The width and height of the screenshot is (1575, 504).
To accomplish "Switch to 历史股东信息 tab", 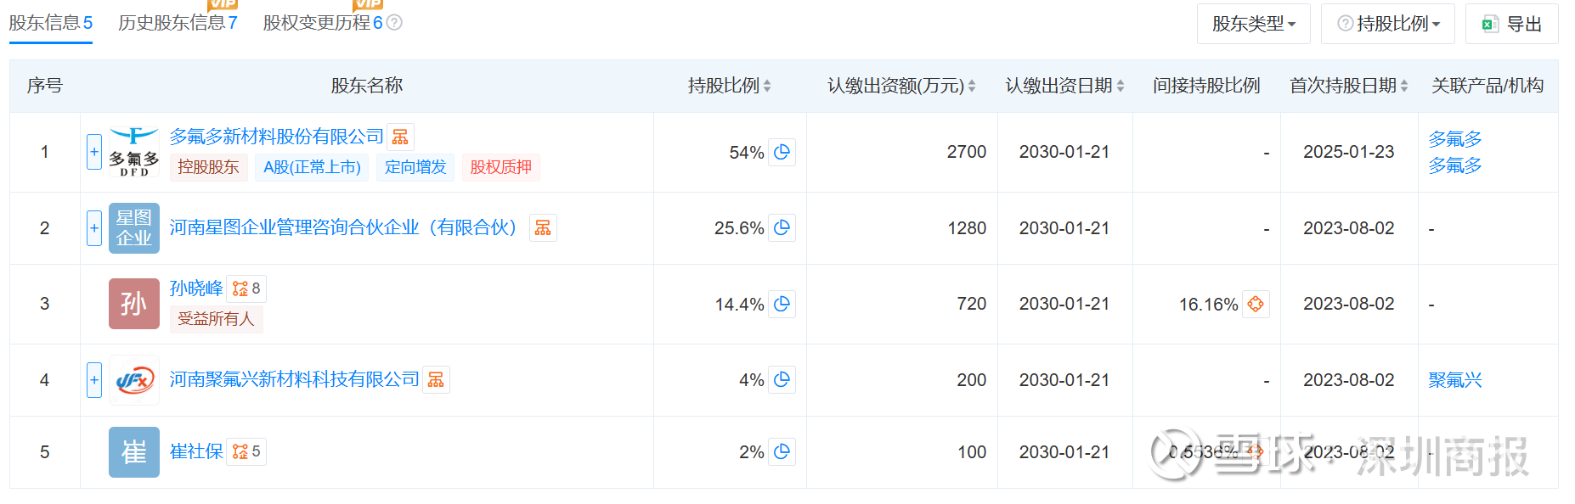I will click(178, 23).
